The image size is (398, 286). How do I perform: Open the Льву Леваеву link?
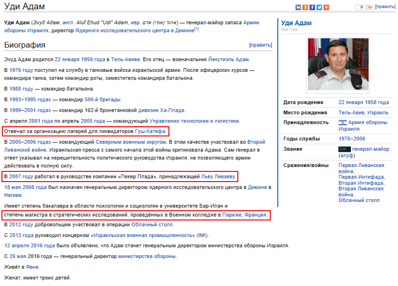click(218, 177)
